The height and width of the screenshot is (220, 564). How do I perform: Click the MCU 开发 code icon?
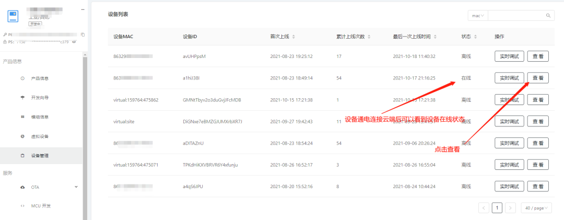point(22,206)
